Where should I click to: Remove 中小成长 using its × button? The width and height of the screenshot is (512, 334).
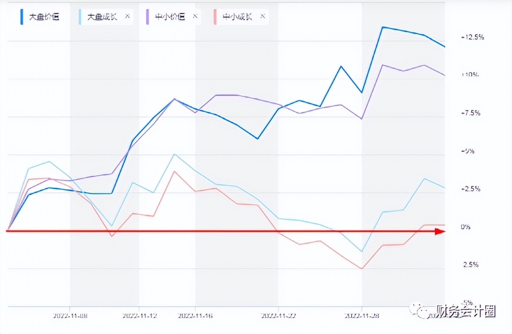tap(262, 16)
